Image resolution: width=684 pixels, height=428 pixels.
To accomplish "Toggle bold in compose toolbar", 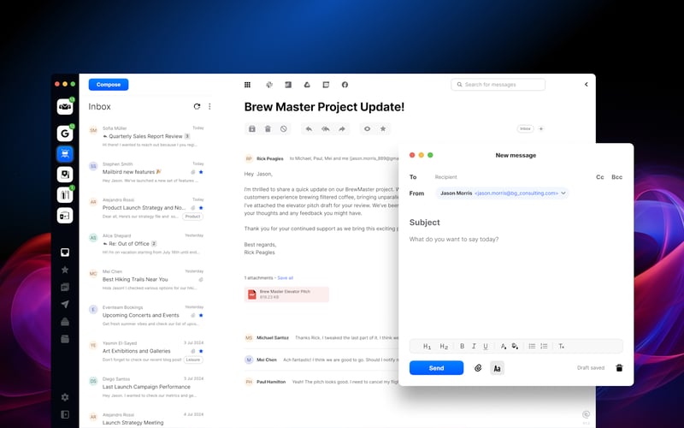I will click(462, 347).
